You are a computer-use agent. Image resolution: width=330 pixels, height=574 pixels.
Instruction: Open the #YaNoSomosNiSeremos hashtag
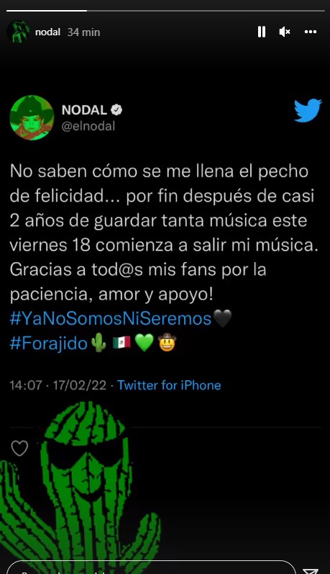pyautogui.click(x=111, y=318)
